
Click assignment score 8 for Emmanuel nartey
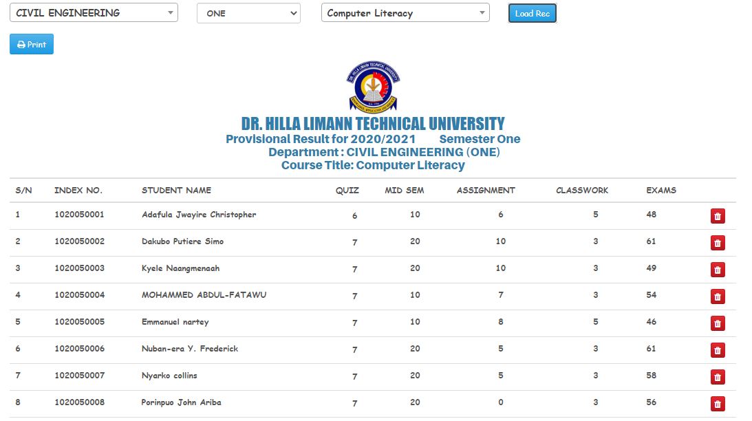coord(501,322)
